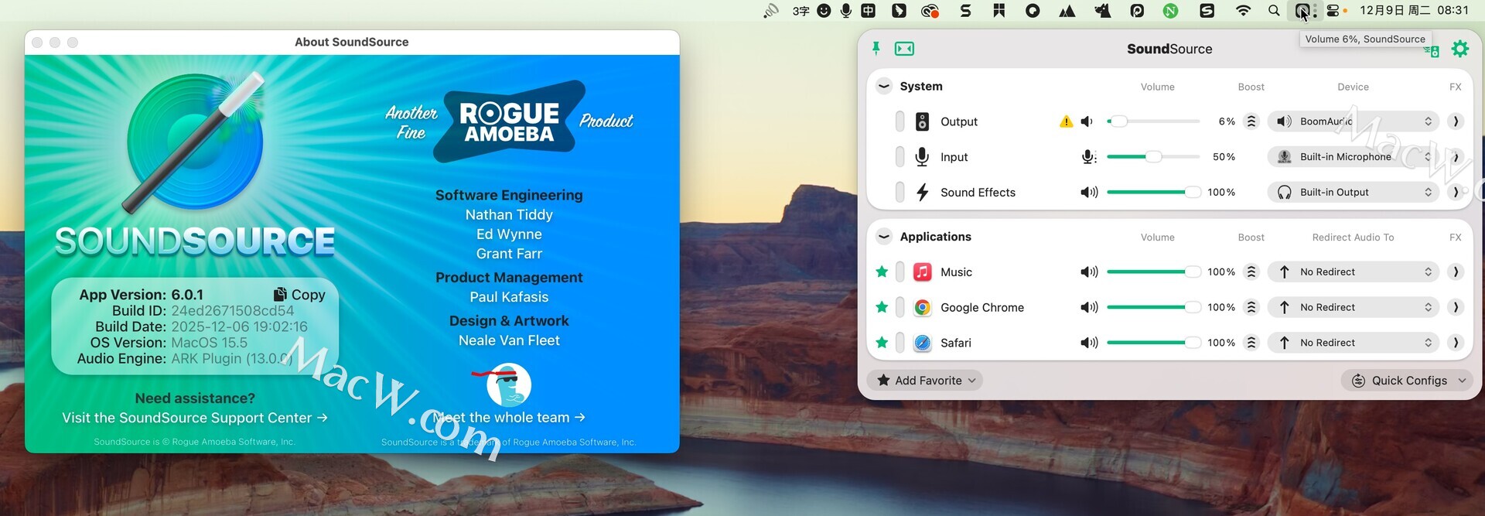The width and height of the screenshot is (1485, 516).
Task: Switch to compact view mode
Action: click(x=903, y=50)
